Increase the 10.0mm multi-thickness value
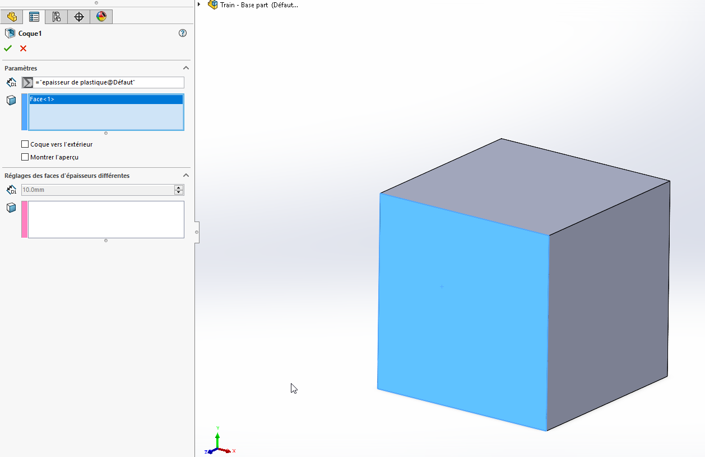The width and height of the screenshot is (705, 457). 179,187
